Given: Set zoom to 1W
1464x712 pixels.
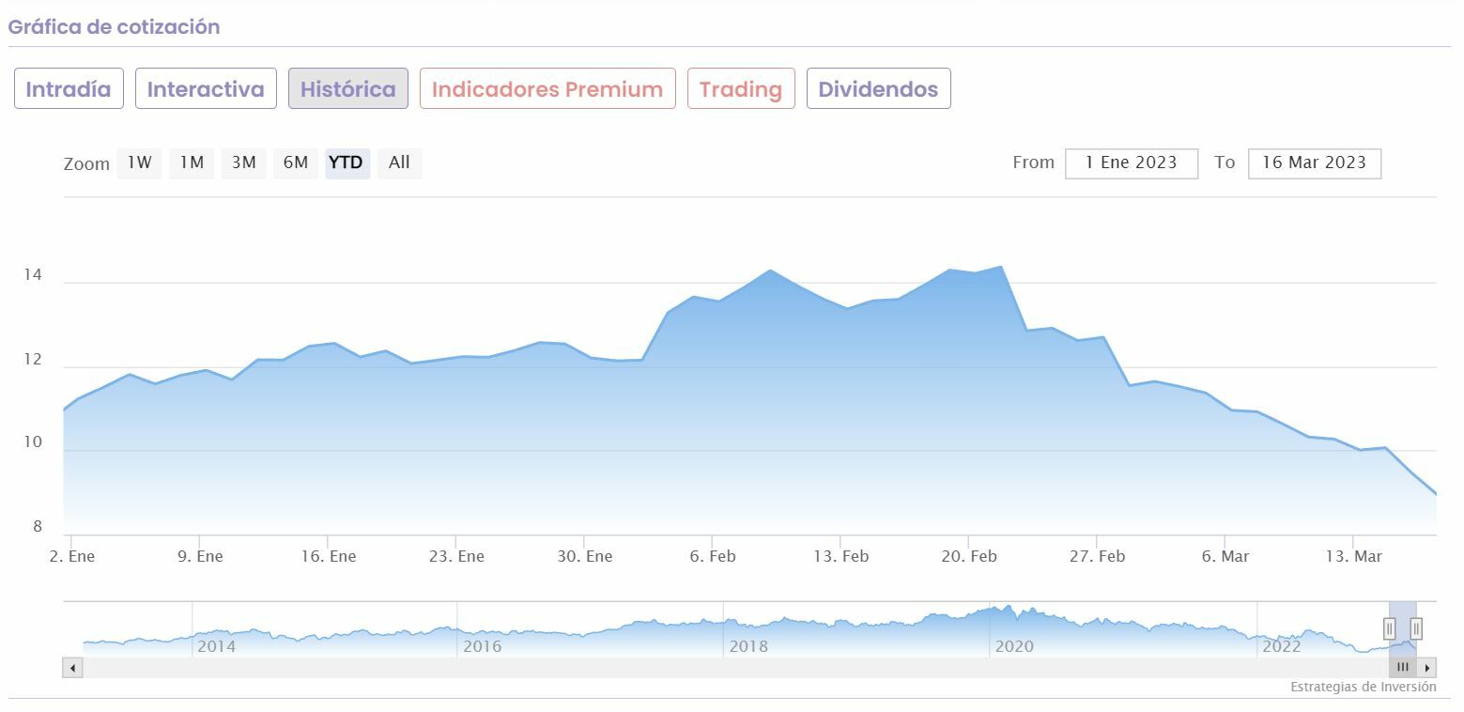Looking at the screenshot, I should point(139,163).
